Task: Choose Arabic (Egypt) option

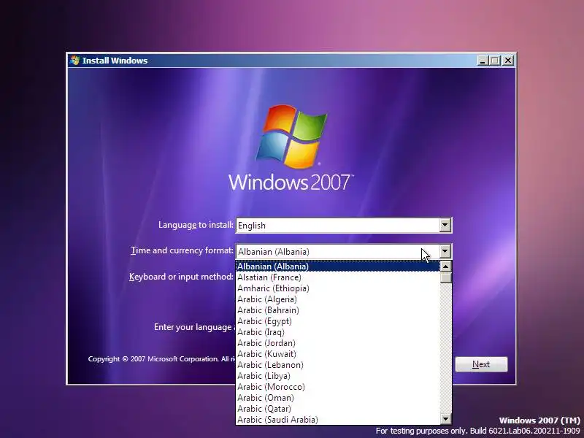Action: point(338,321)
